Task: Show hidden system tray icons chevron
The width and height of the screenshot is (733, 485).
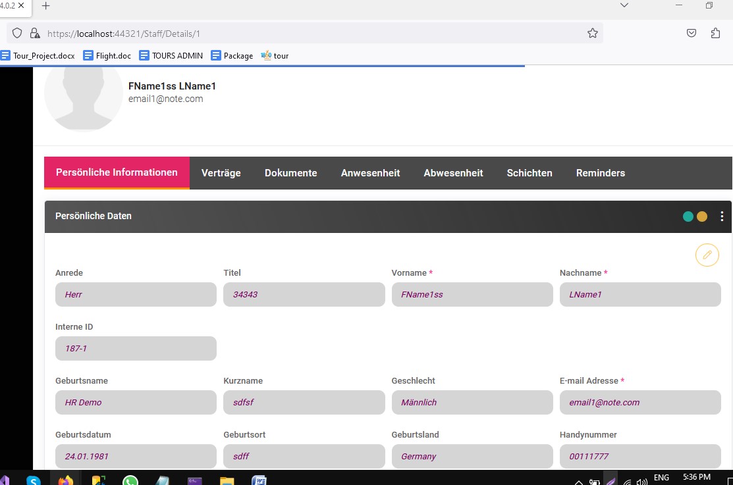Action: pyautogui.click(x=578, y=482)
